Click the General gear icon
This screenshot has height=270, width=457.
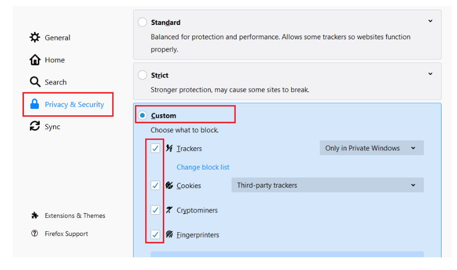(35, 37)
